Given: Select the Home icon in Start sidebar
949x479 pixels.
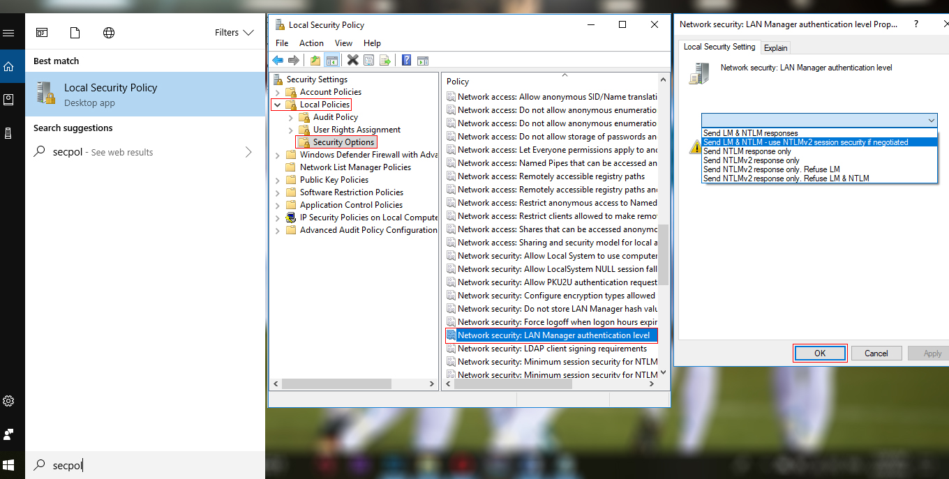Looking at the screenshot, I should pos(8,66).
